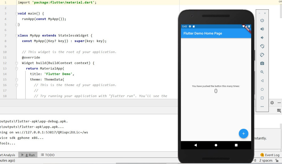
Task: Click the ws://127.0.0.1:53817 URL in console
Action: 51,132
